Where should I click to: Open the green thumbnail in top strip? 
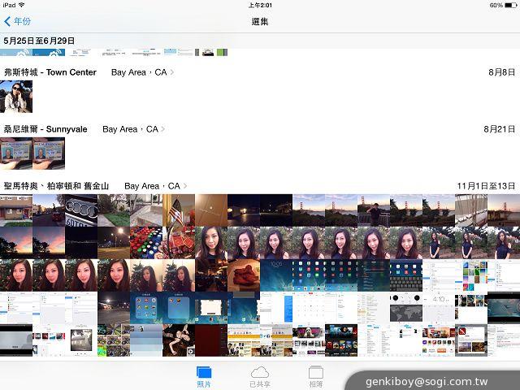click(x=222, y=52)
